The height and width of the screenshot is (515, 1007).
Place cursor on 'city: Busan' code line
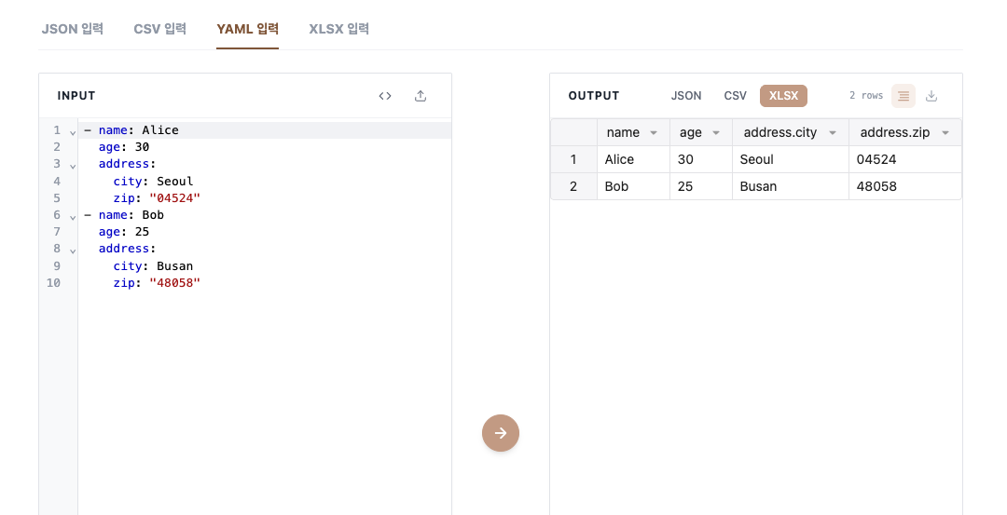click(x=265, y=265)
